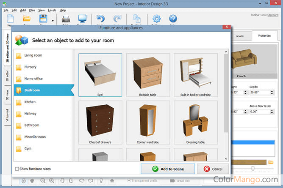Click the Save floppy disk icon

43,19
